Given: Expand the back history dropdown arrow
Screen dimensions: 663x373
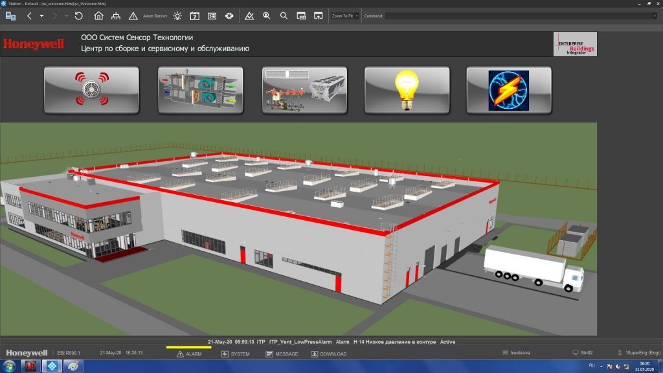Looking at the screenshot, I should point(42,16).
